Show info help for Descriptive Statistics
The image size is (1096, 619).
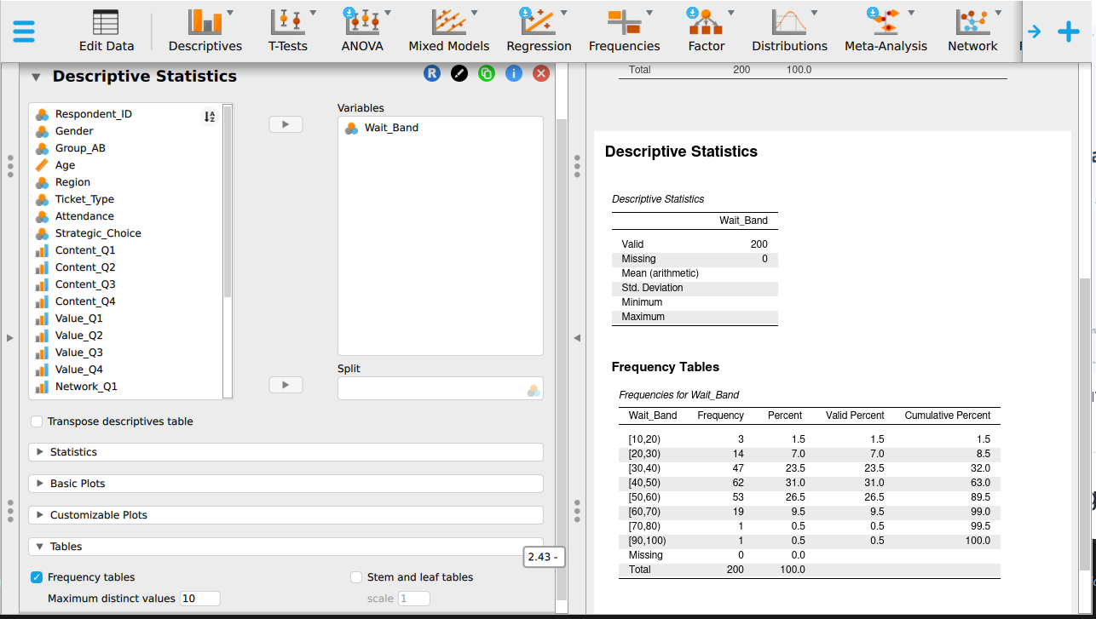click(x=514, y=74)
